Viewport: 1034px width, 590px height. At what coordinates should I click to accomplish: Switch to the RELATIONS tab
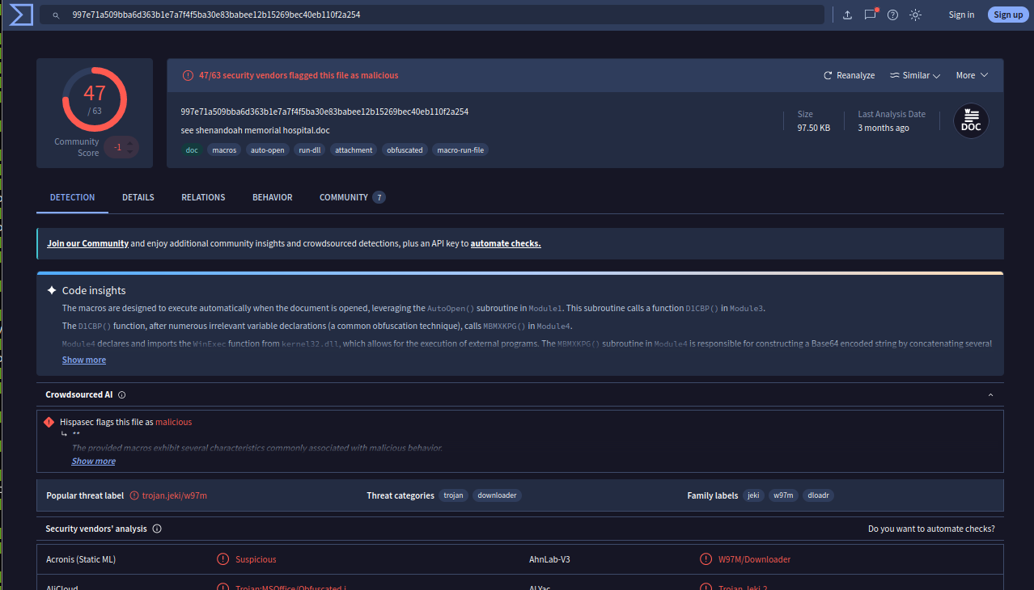click(203, 197)
